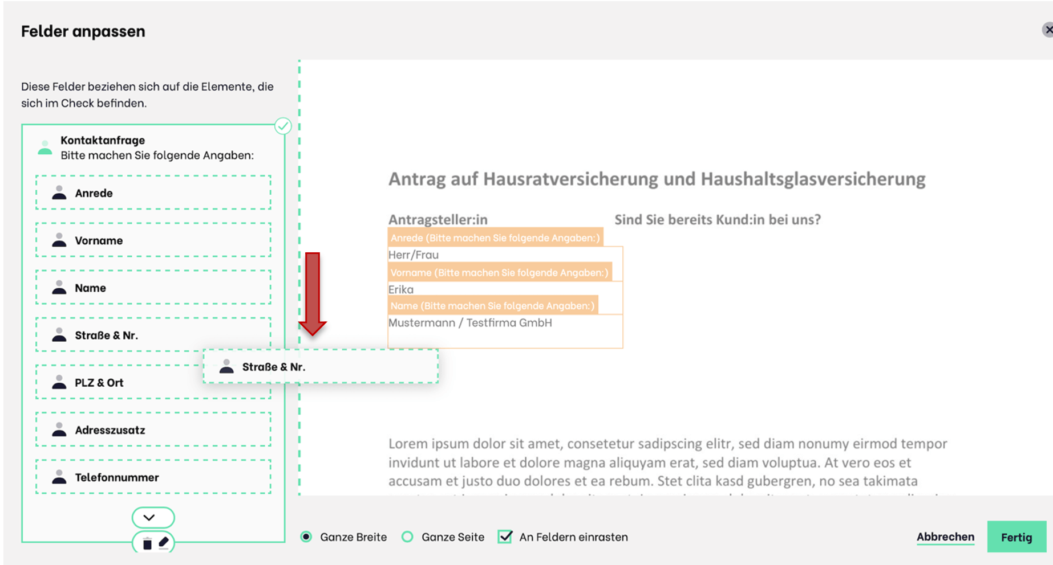Select the Vorname field in the list

click(153, 240)
